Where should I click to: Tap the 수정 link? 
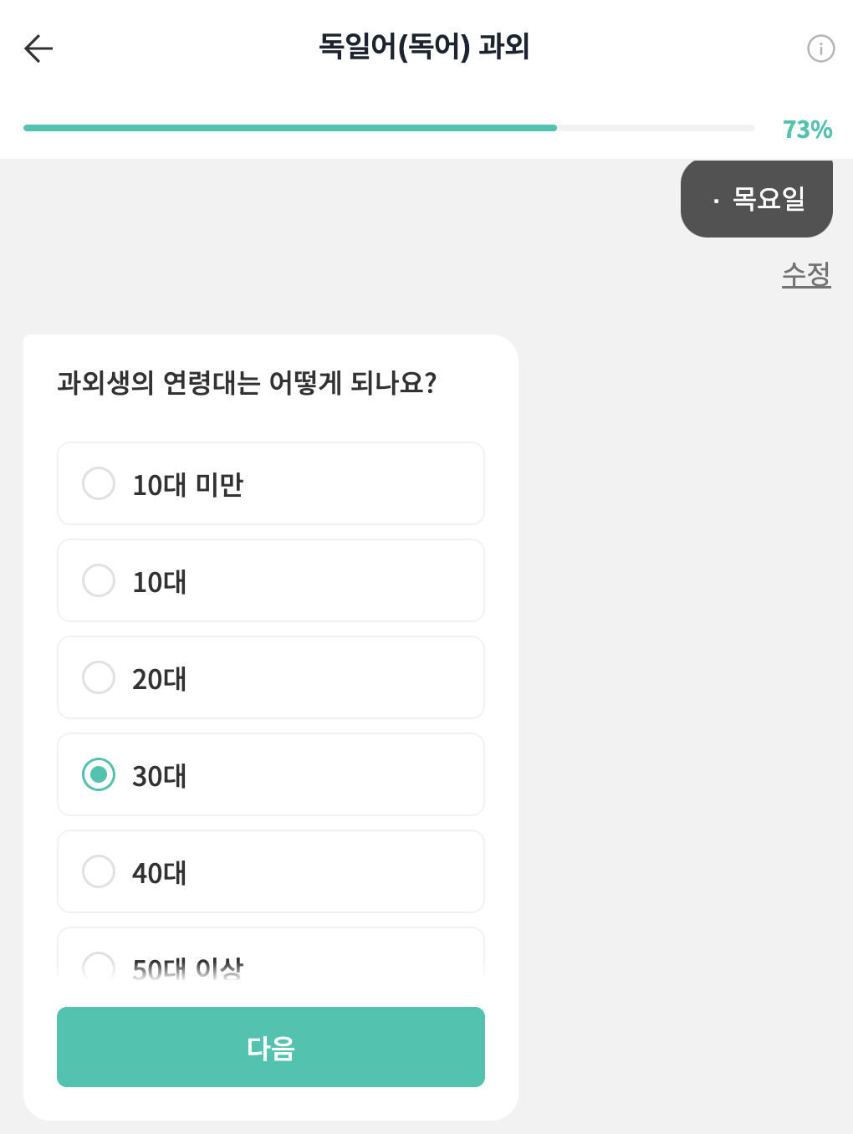[x=806, y=274]
